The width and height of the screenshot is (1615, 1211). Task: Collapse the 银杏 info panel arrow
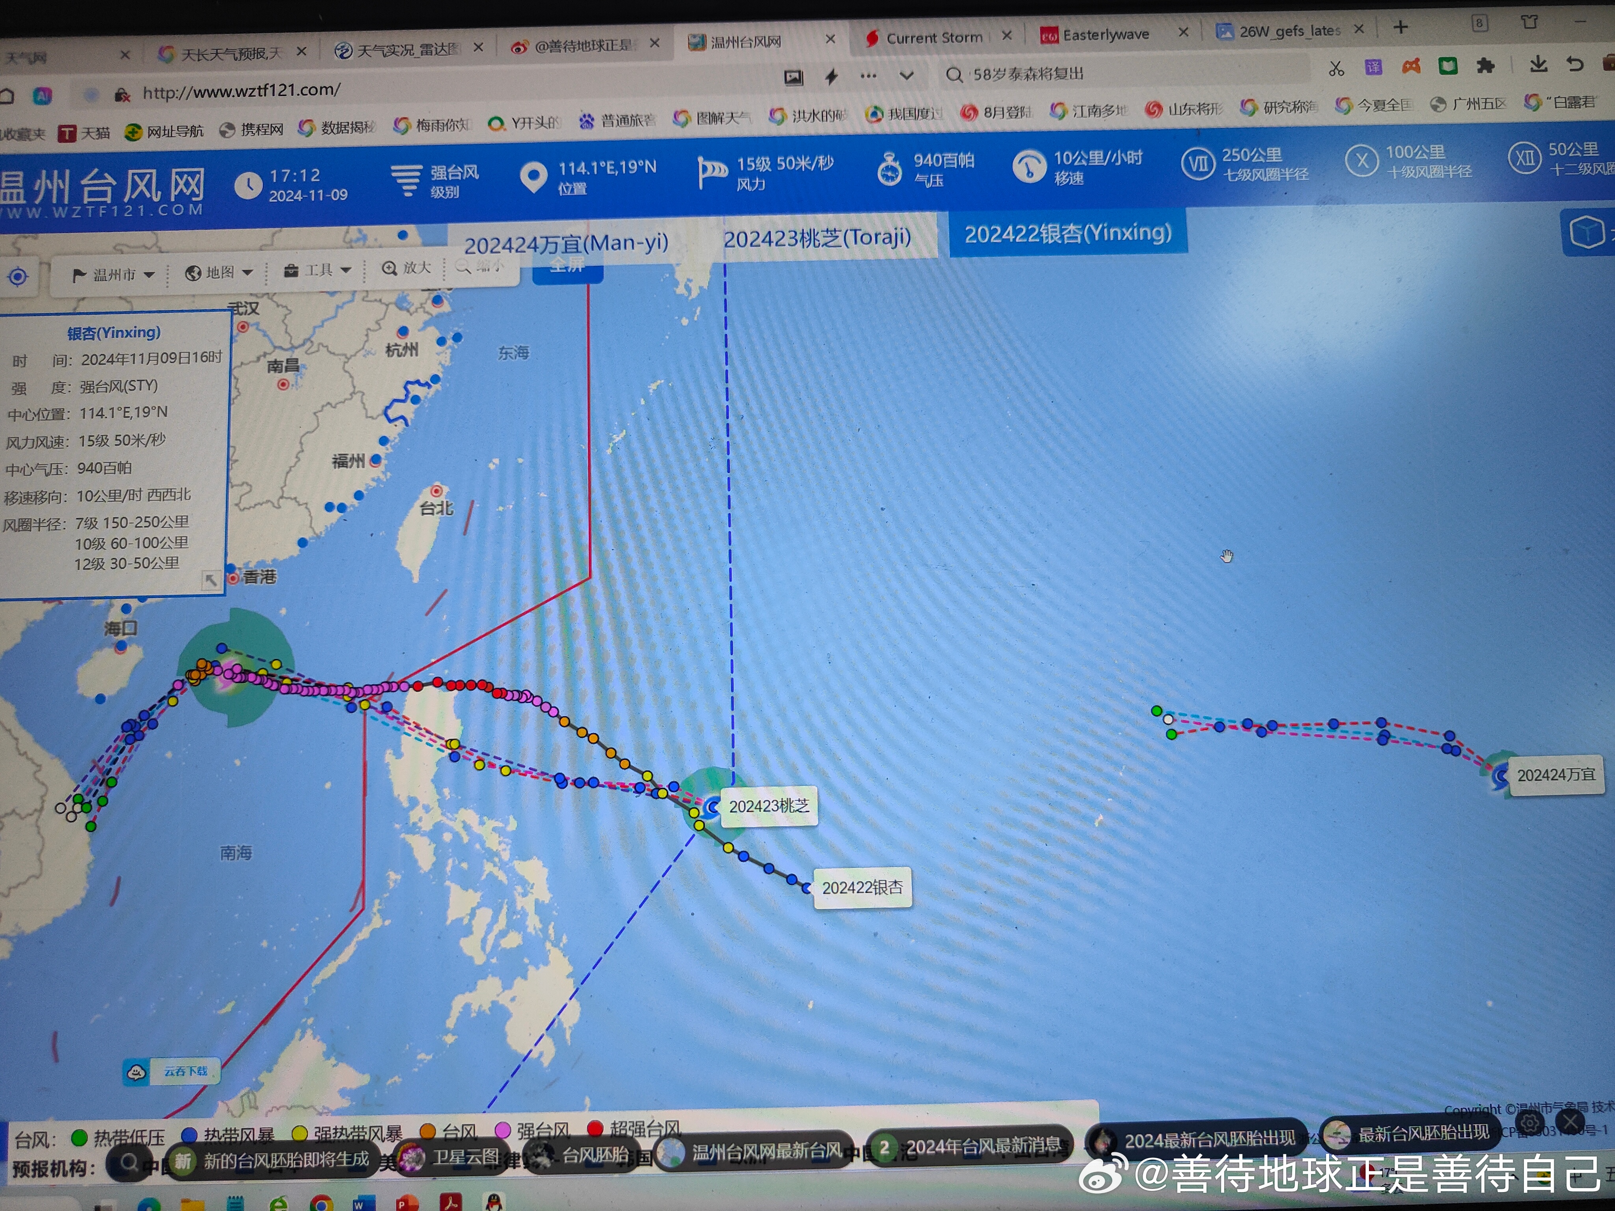(210, 579)
